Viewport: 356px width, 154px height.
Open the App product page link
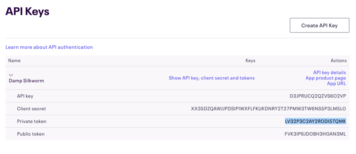(326, 78)
